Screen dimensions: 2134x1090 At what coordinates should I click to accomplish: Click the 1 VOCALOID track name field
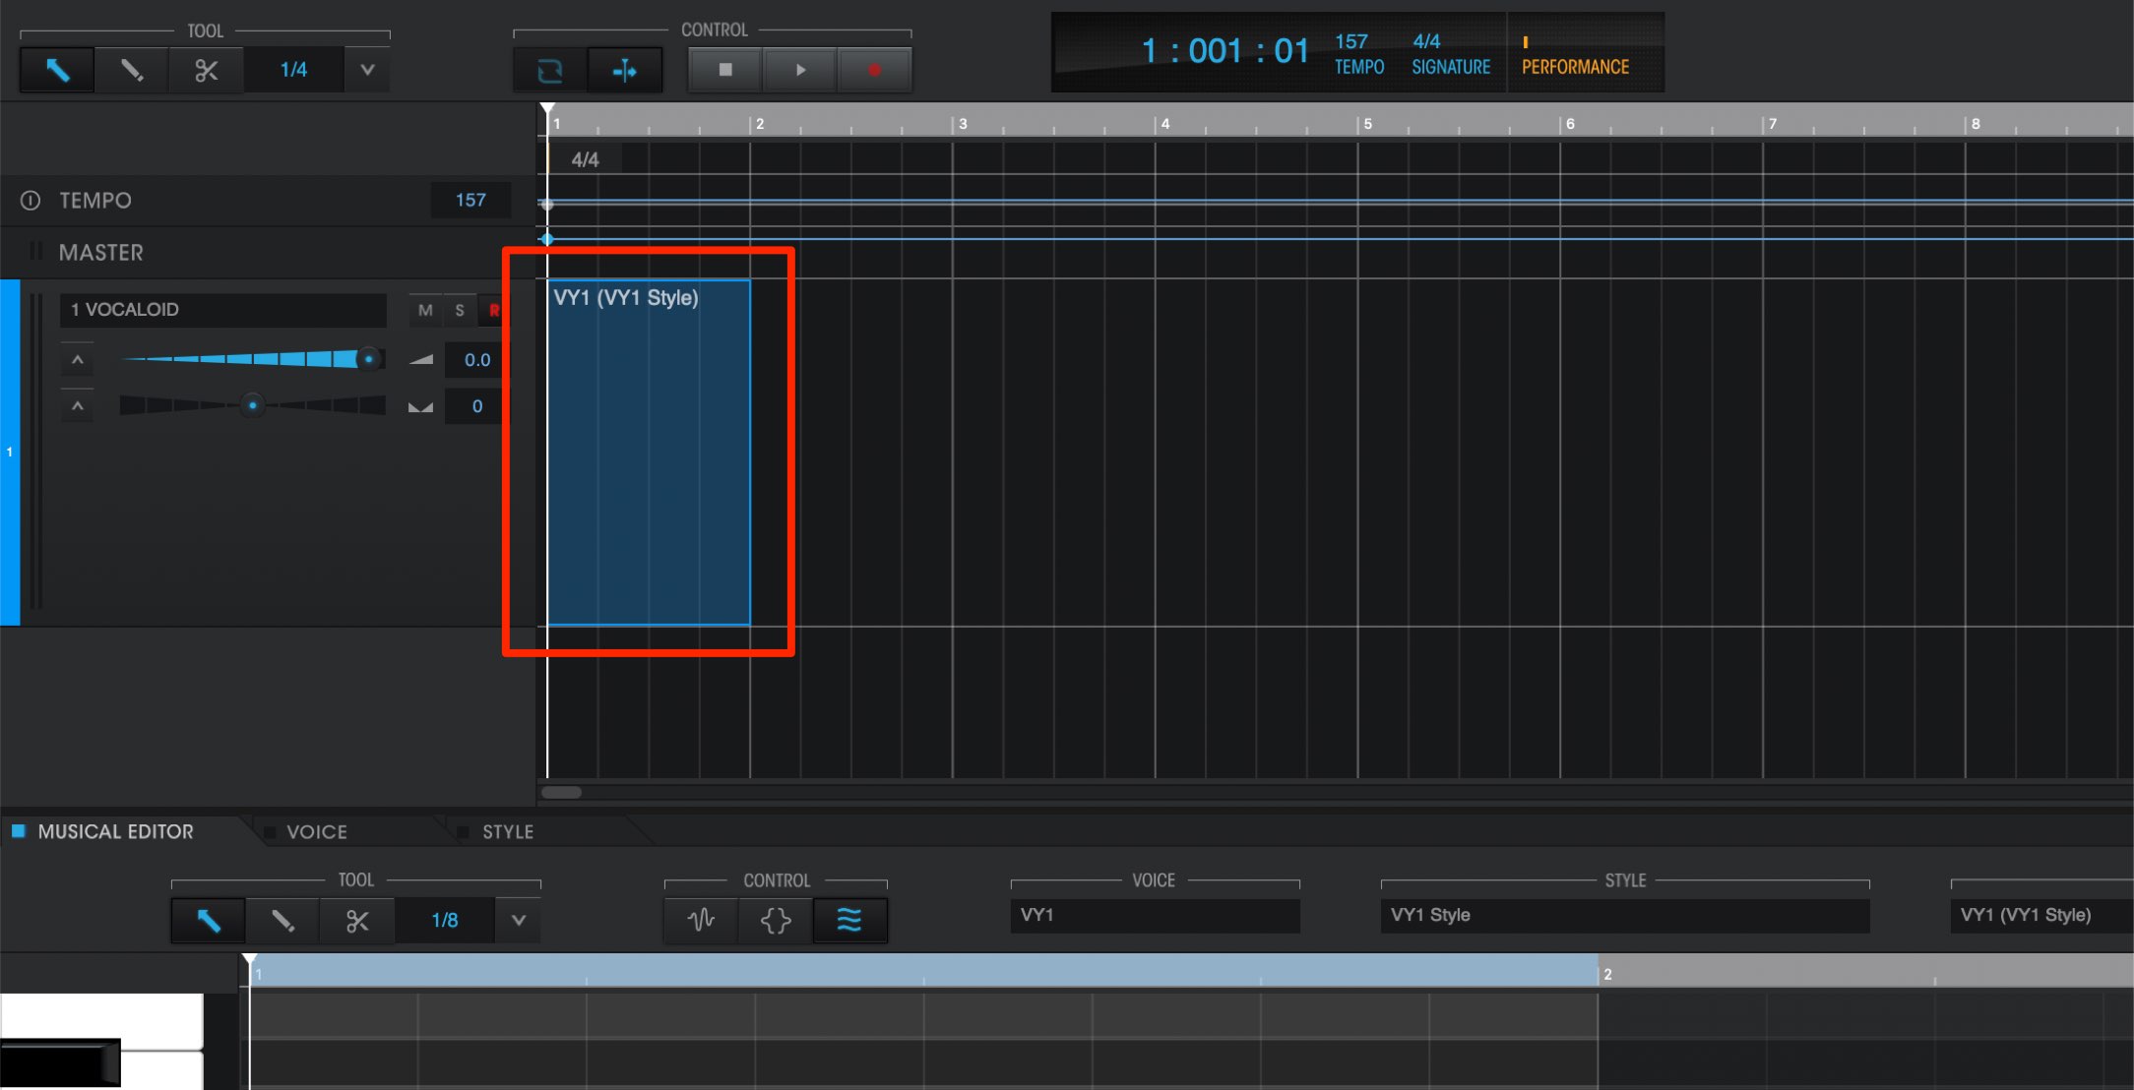click(223, 310)
